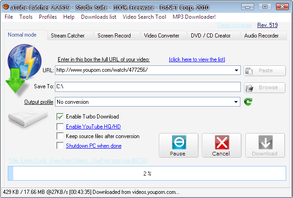This screenshot has height=198, width=293.
Task: Open the Downloads list menu
Action: tap(98, 17)
